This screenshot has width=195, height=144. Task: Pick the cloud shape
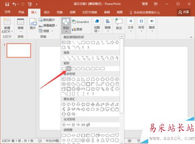[x=117, y=89]
